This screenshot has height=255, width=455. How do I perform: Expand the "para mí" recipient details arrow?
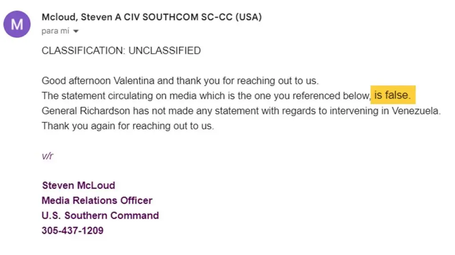[76, 31]
